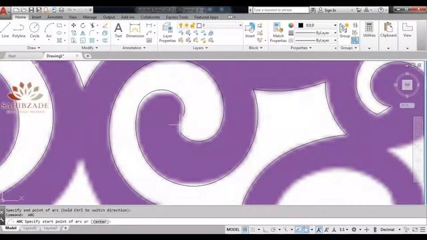427x240 pixels.
Task: Expand the Block panel
Action: (256, 48)
